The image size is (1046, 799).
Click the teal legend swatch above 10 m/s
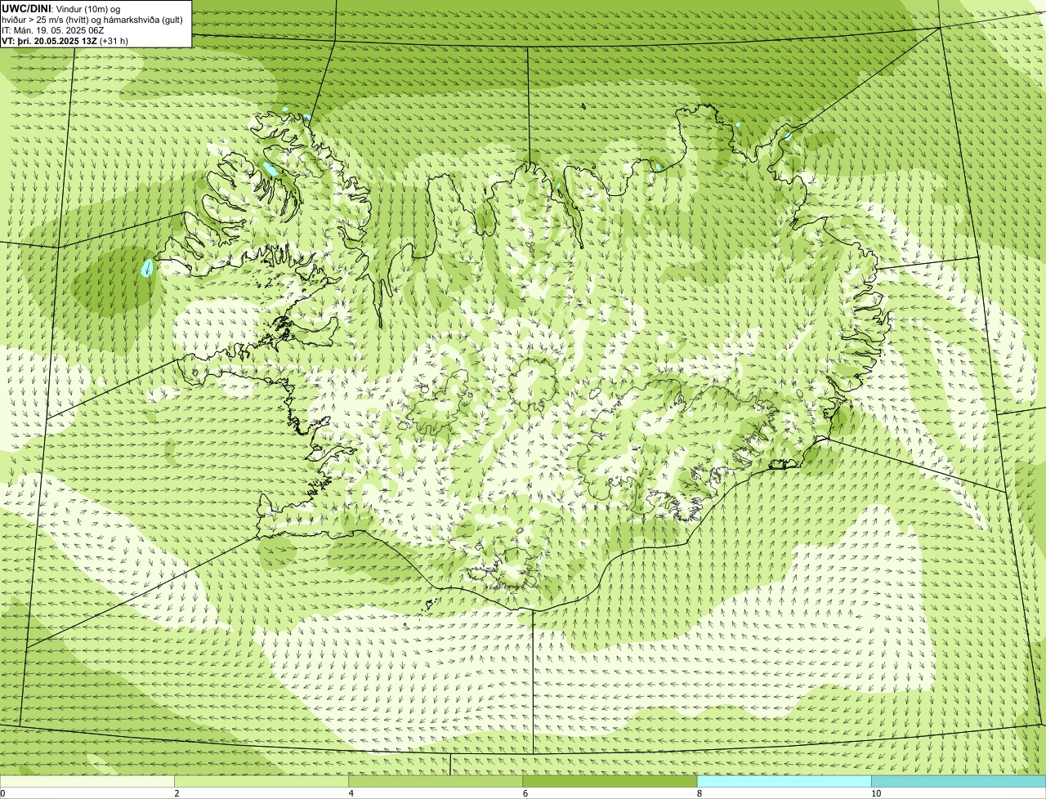click(x=959, y=782)
